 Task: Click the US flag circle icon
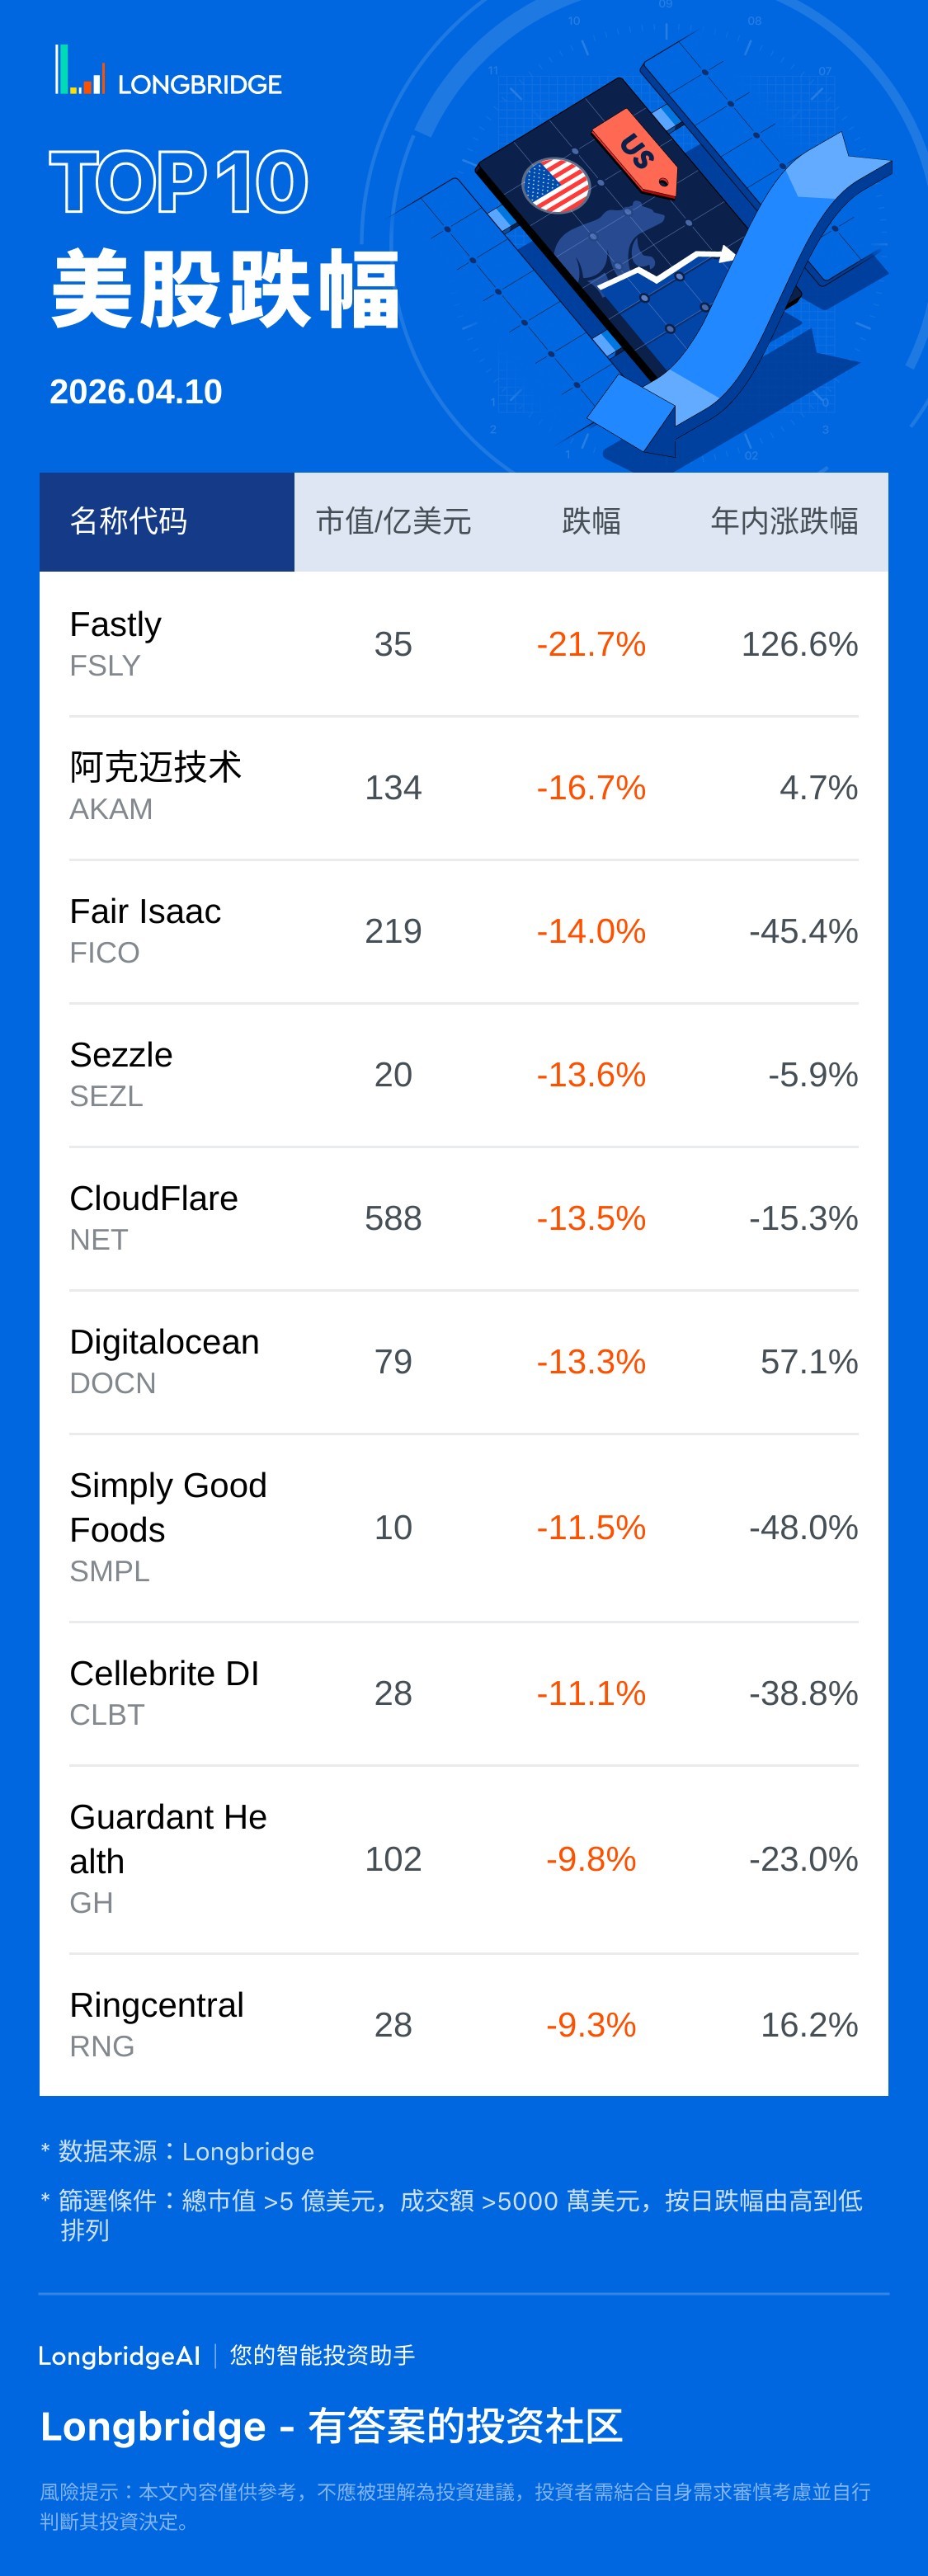(555, 185)
